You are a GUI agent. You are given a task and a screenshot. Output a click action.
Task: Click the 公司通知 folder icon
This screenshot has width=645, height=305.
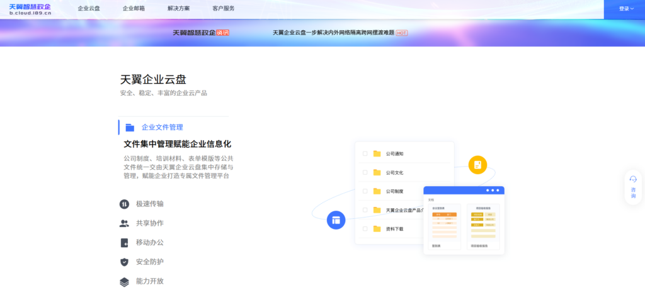pos(377,153)
